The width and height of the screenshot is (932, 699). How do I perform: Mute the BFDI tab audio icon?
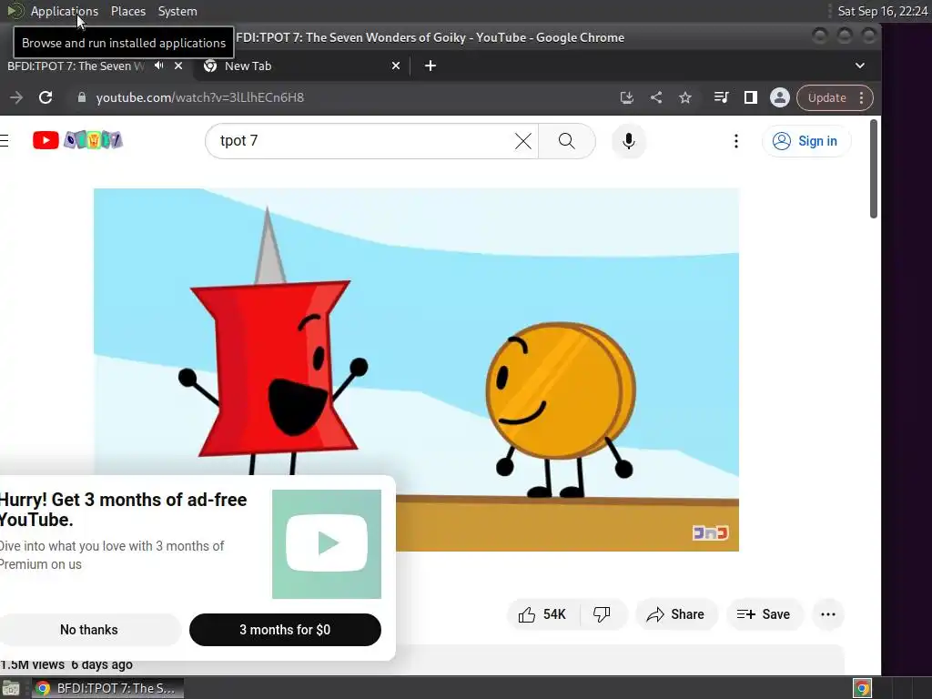click(x=158, y=66)
